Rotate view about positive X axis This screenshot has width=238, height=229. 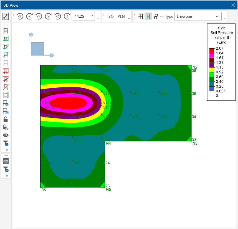20,16
